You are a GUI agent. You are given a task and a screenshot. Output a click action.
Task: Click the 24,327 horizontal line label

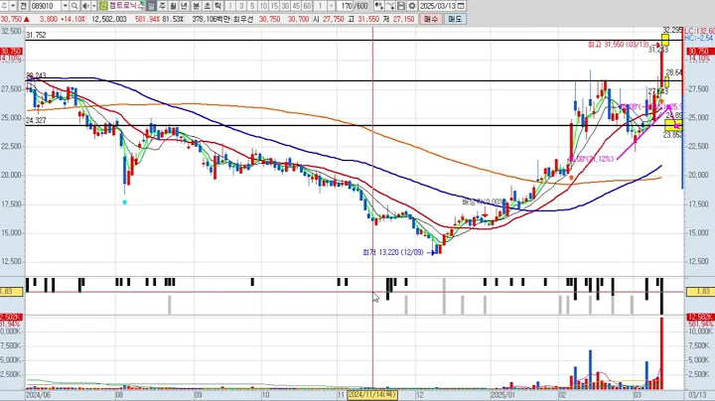[x=36, y=121]
